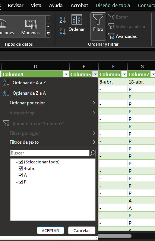Select column header E
The width and height of the screenshot is (155, 241).
[x=84, y=67]
